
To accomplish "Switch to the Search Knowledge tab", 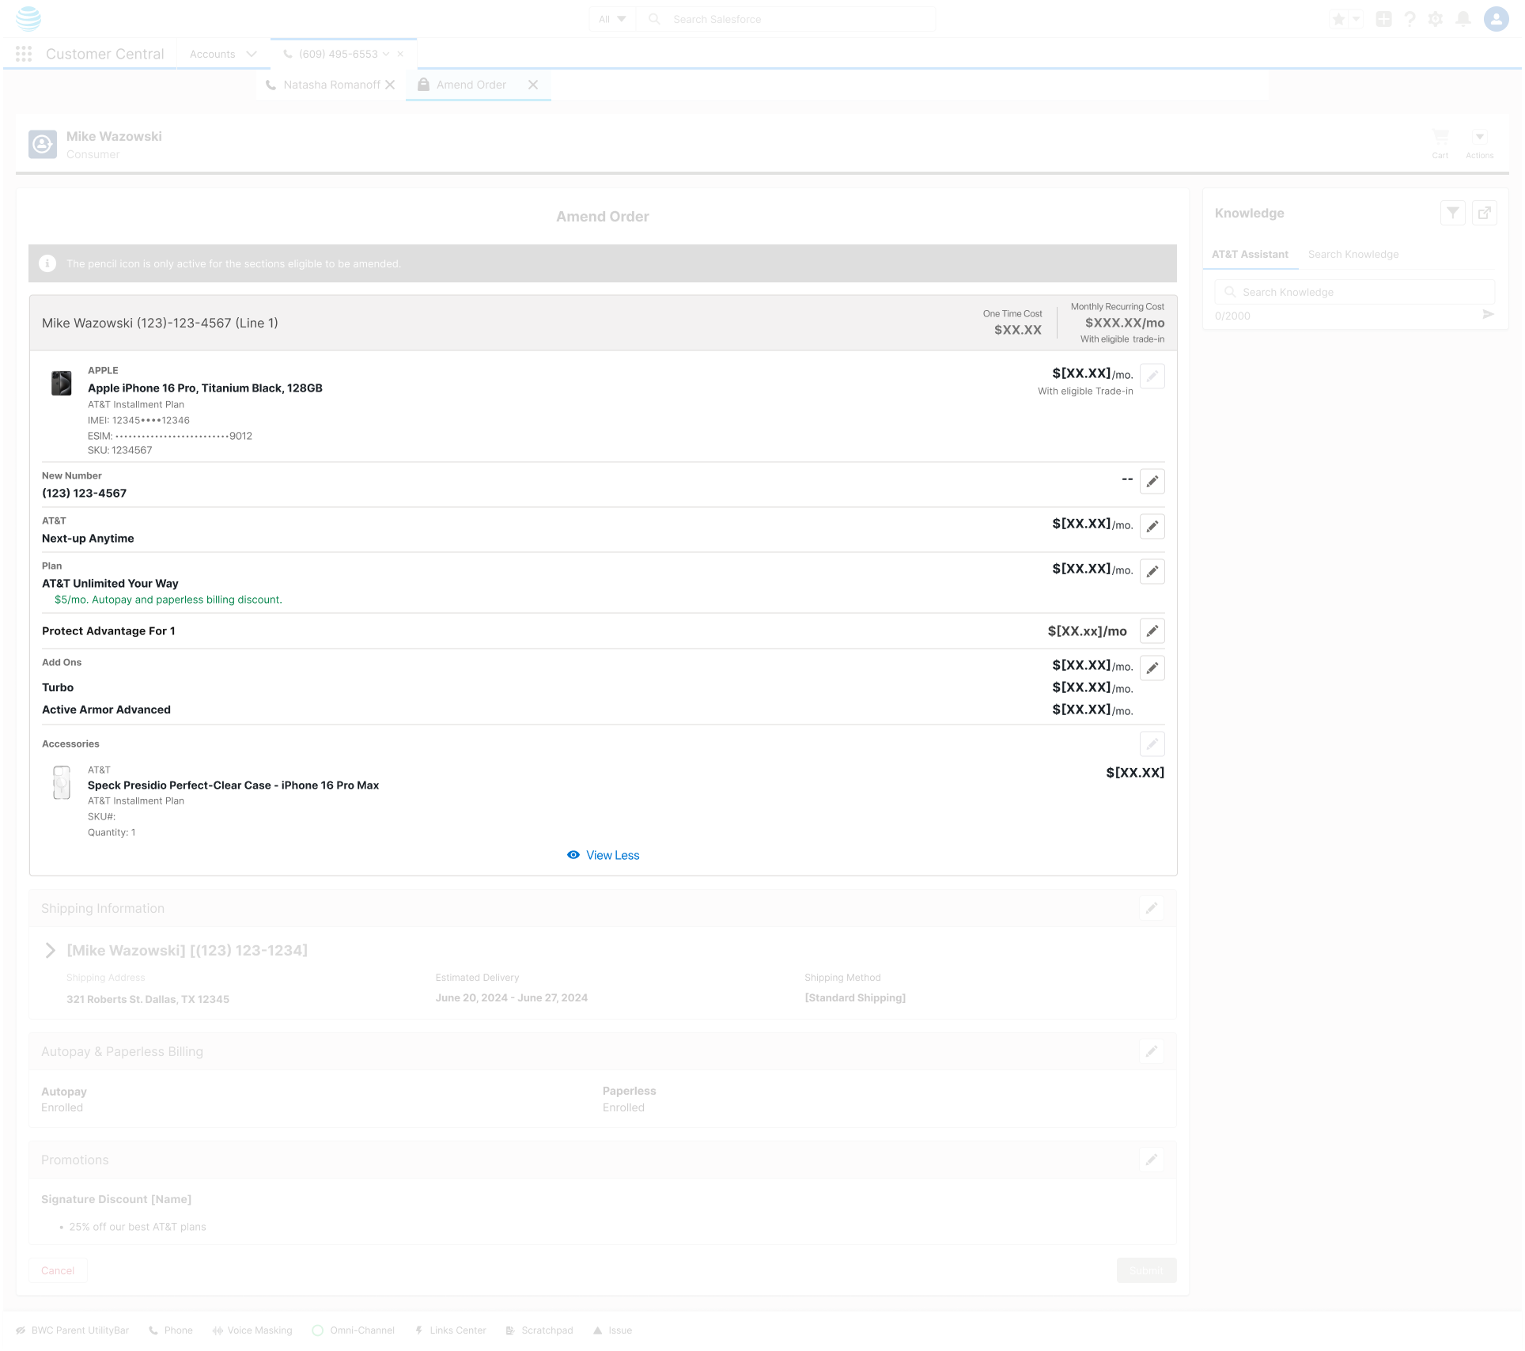I will (x=1353, y=254).
